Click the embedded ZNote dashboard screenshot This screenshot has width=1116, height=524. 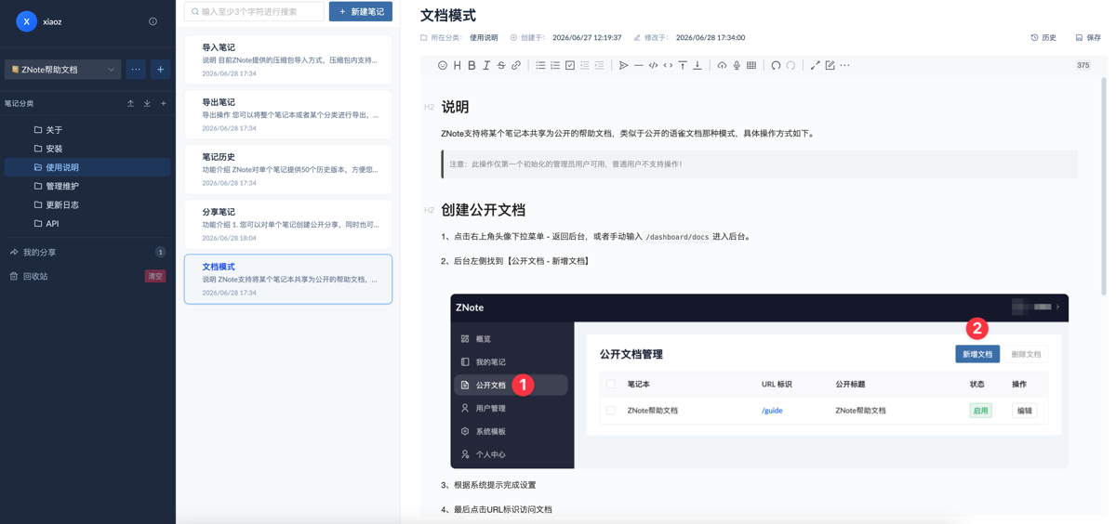[x=760, y=381]
